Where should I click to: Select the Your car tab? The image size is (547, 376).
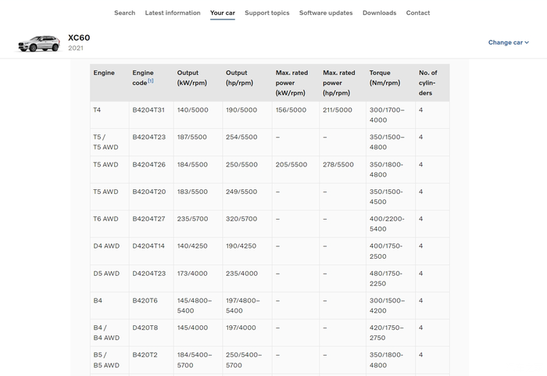pos(223,13)
